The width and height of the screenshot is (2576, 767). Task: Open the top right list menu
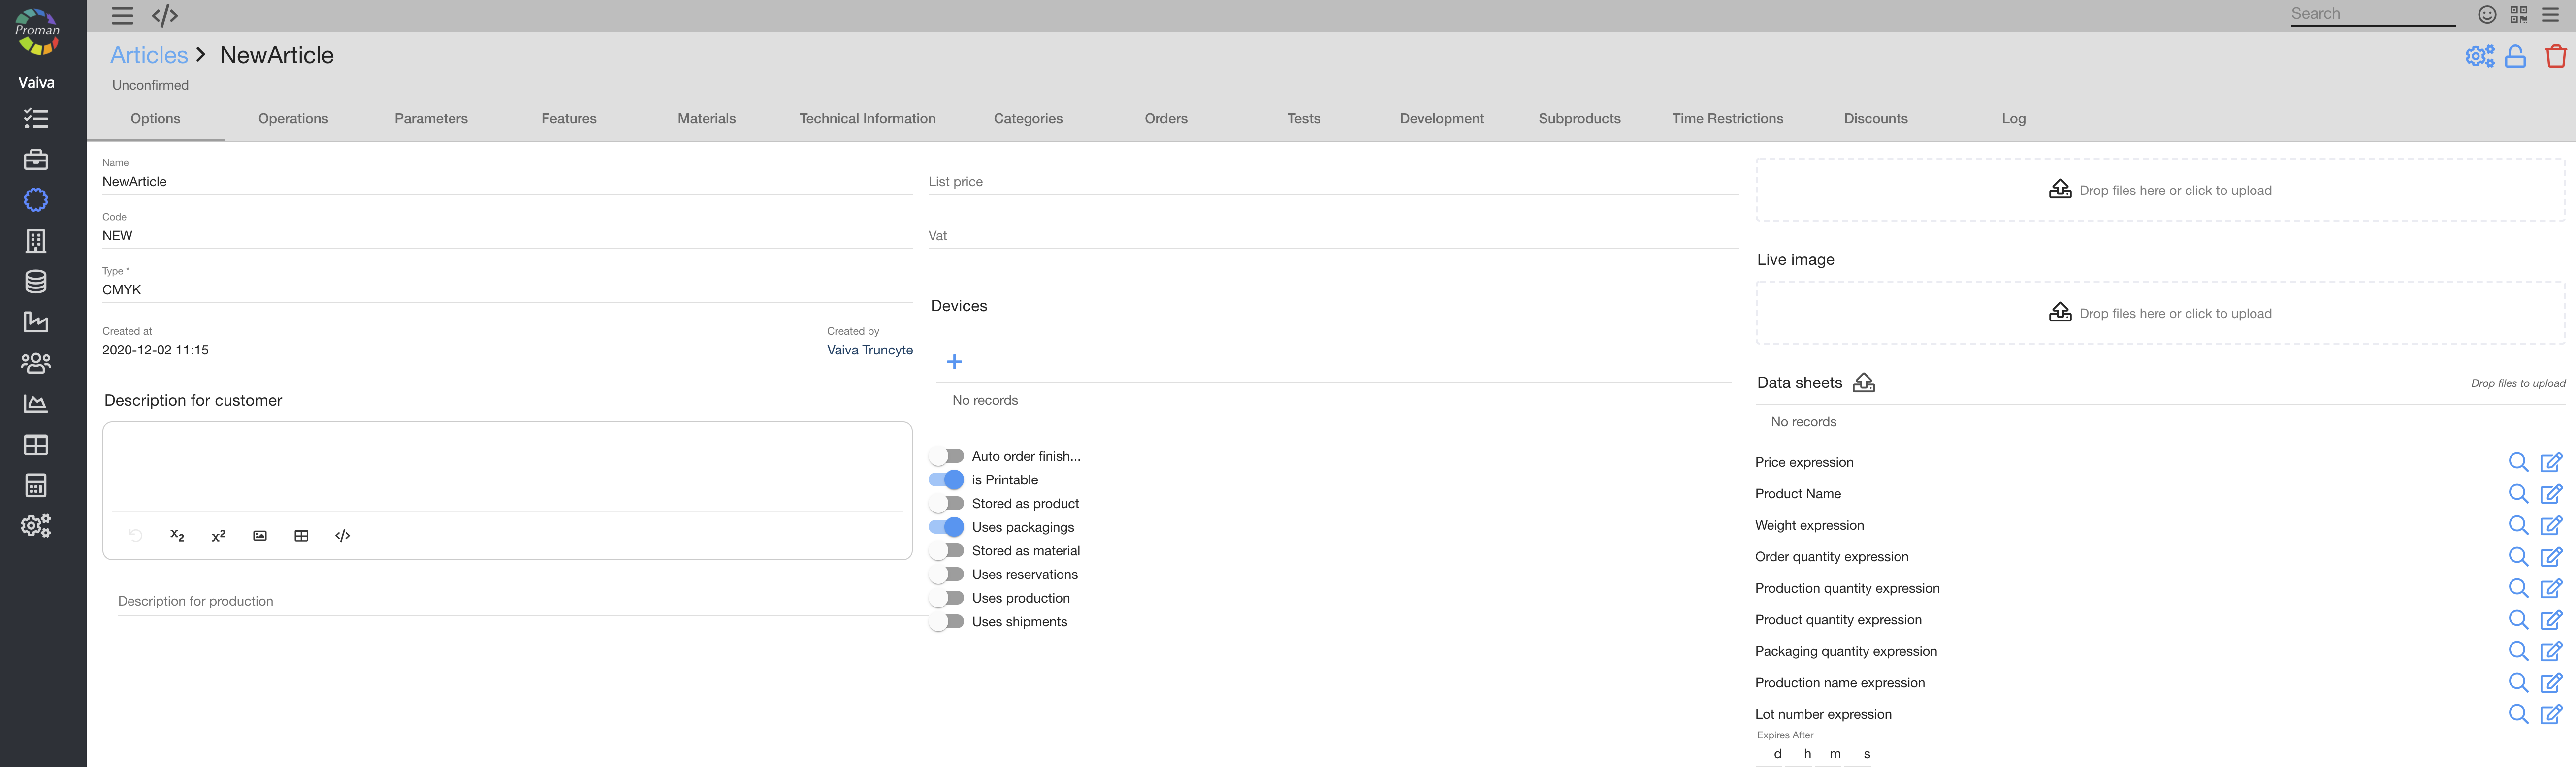coord(2550,14)
